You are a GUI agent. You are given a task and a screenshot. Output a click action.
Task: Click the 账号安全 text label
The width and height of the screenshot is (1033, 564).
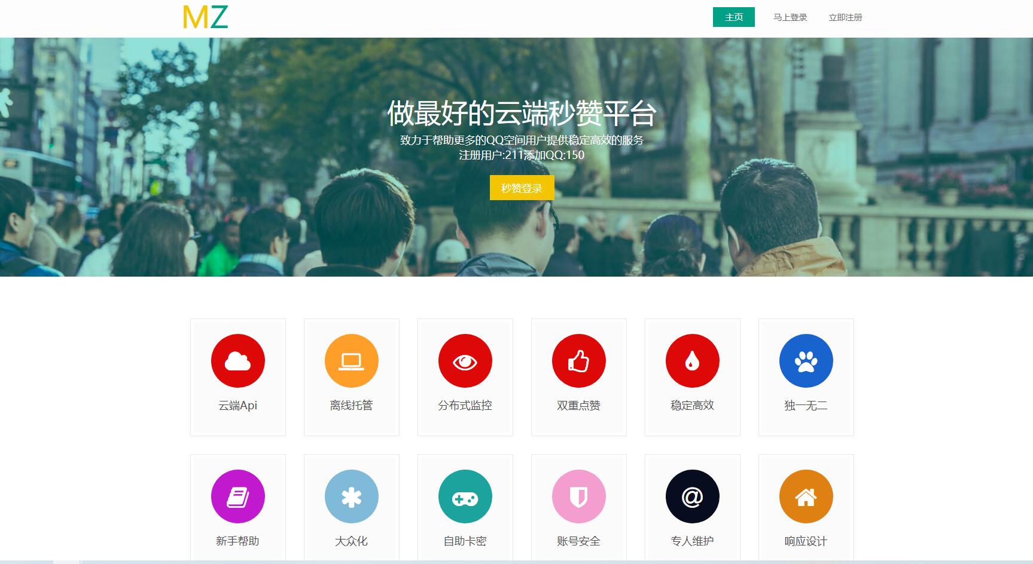tap(578, 541)
